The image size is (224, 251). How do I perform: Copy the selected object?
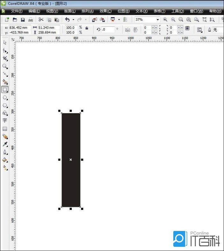(x=49, y=20)
